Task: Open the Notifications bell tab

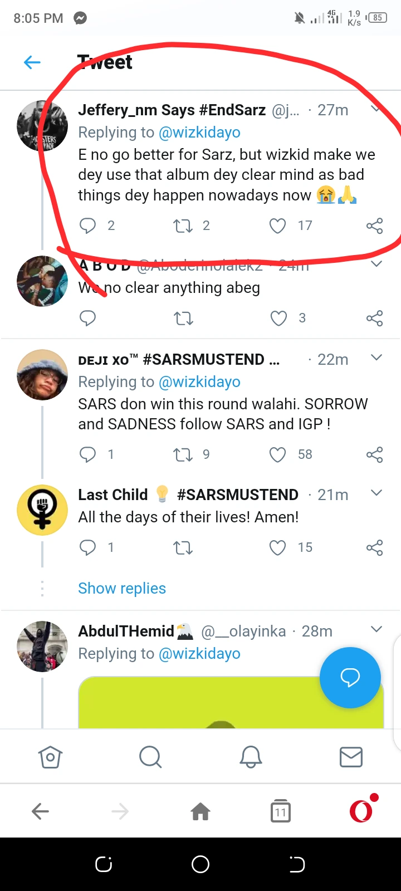Action: (251, 757)
